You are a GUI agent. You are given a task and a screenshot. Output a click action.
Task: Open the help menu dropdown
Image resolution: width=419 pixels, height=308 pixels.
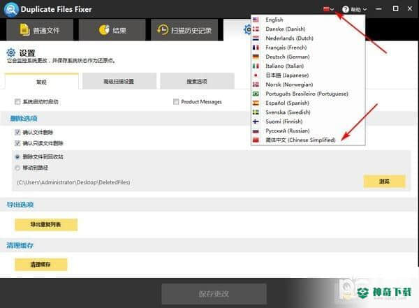[354, 9]
